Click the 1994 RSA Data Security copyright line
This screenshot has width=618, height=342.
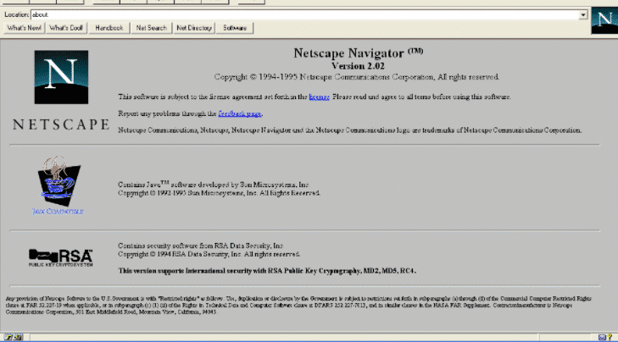pos(209,254)
